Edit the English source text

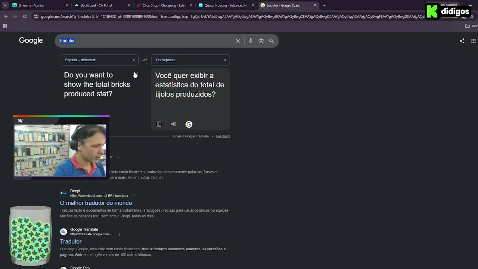(97, 84)
